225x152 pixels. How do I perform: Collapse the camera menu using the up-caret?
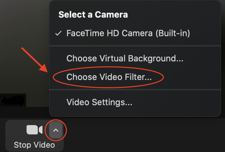56,130
